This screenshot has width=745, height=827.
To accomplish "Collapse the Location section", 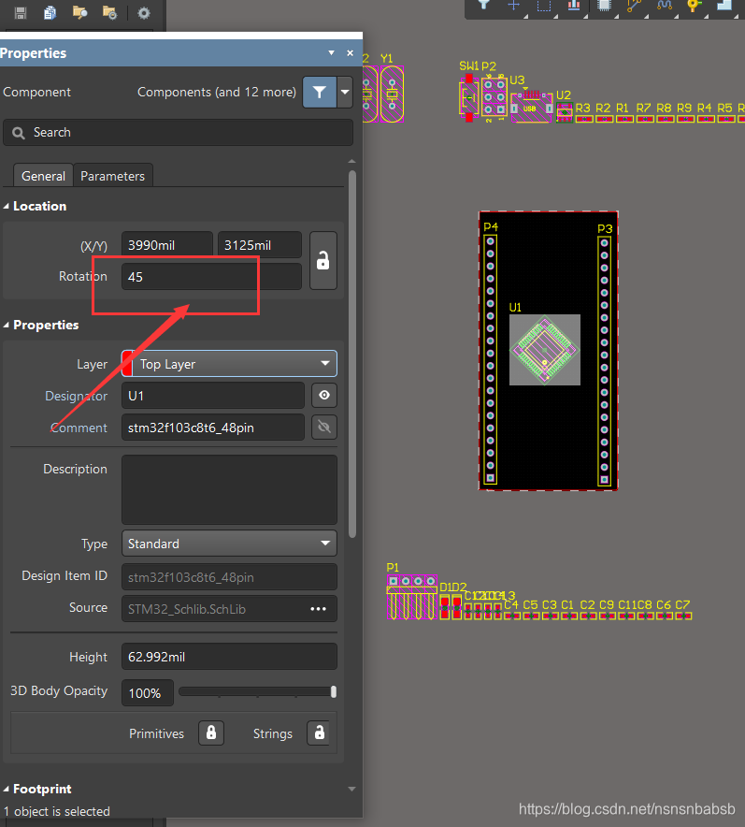I will pos(7,206).
